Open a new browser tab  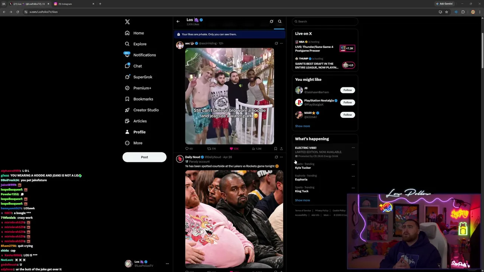click(x=100, y=4)
